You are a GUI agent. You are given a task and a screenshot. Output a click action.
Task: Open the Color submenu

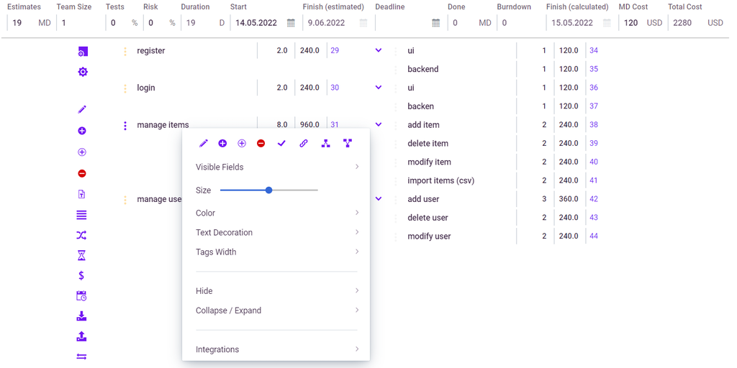276,213
